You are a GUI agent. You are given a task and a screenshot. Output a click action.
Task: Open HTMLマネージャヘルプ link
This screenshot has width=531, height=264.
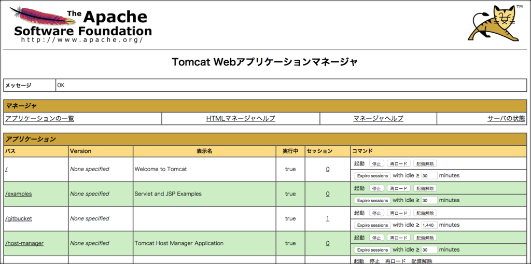pyautogui.click(x=241, y=119)
